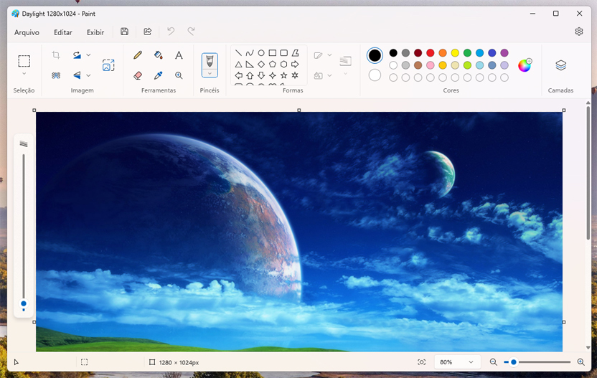Click the vertical scrollbar down arrow
This screenshot has height=378, width=597.
[588, 348]
